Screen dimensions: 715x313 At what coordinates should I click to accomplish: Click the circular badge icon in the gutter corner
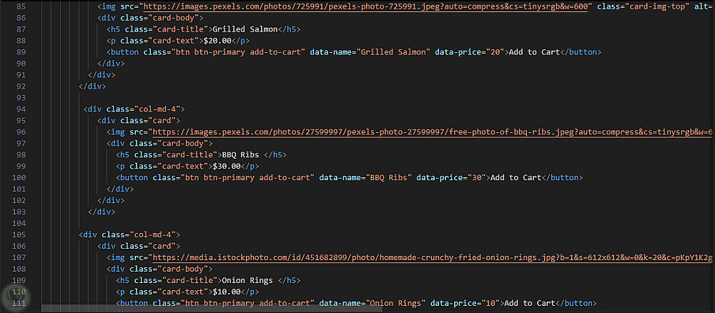(13, 295)
